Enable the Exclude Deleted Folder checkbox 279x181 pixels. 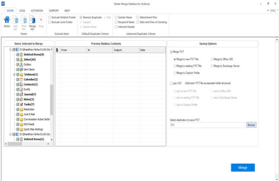pos(50,17)
